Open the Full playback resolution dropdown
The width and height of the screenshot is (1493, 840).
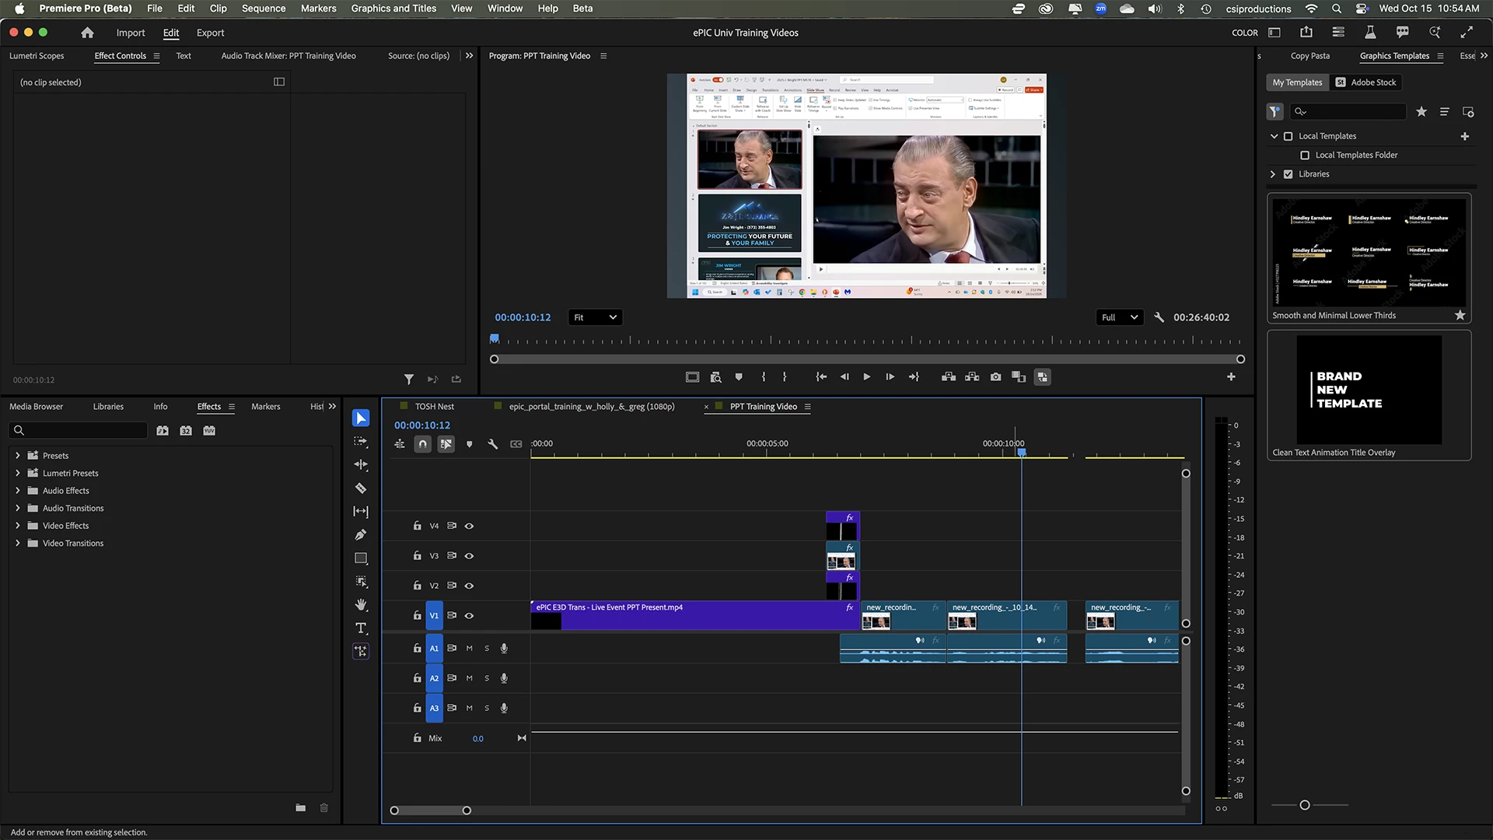1119,317
